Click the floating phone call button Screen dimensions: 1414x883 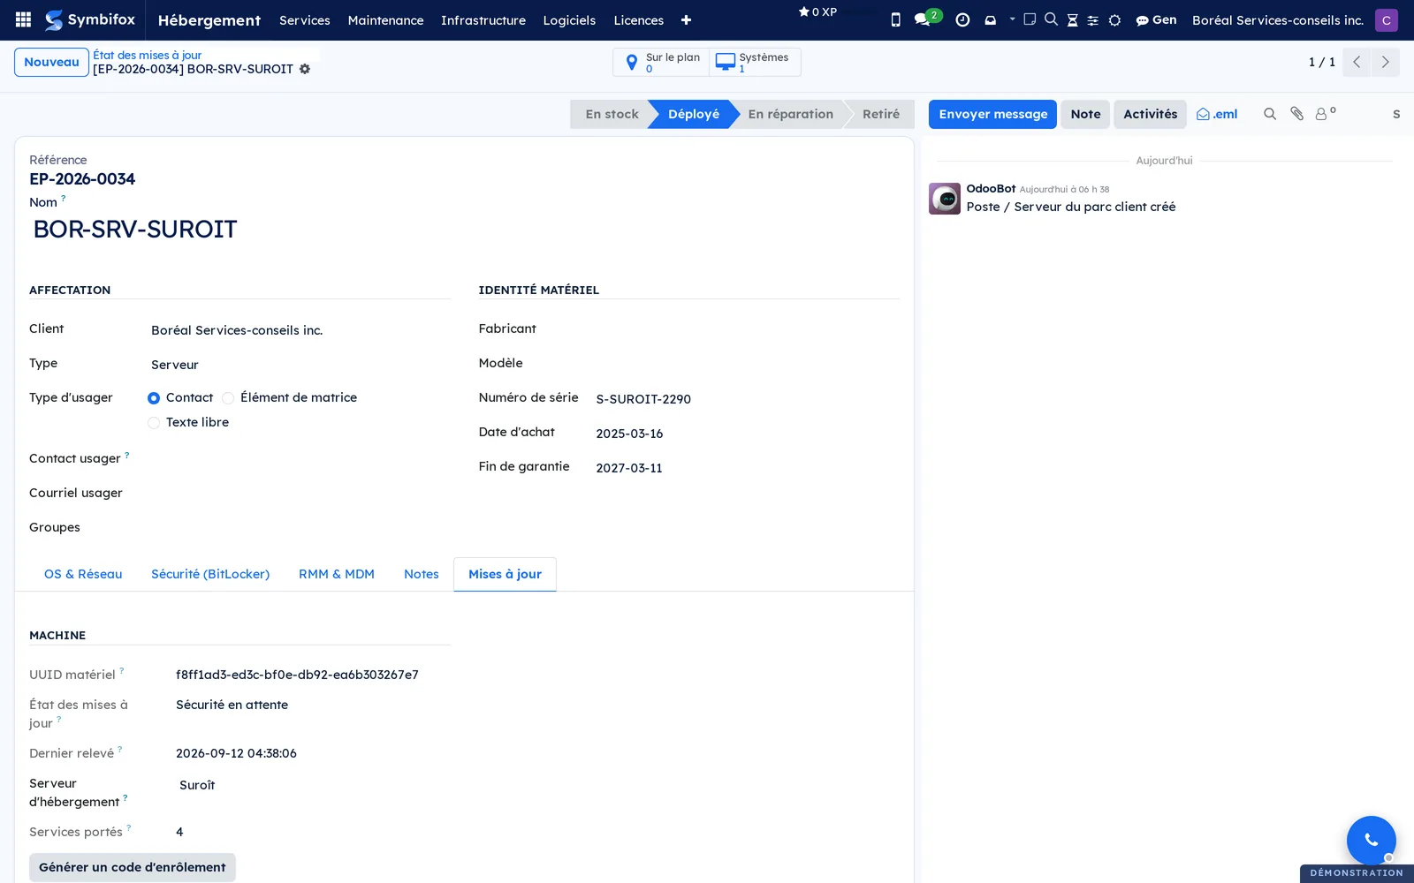point(1371,840)
